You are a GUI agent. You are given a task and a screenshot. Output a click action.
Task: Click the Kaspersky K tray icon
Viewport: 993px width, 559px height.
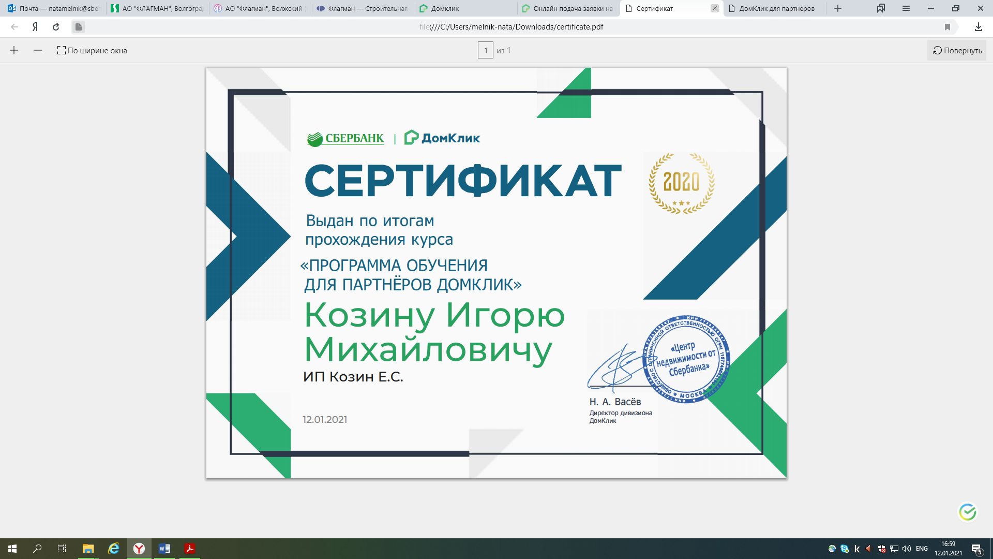[x=857, y=549]
